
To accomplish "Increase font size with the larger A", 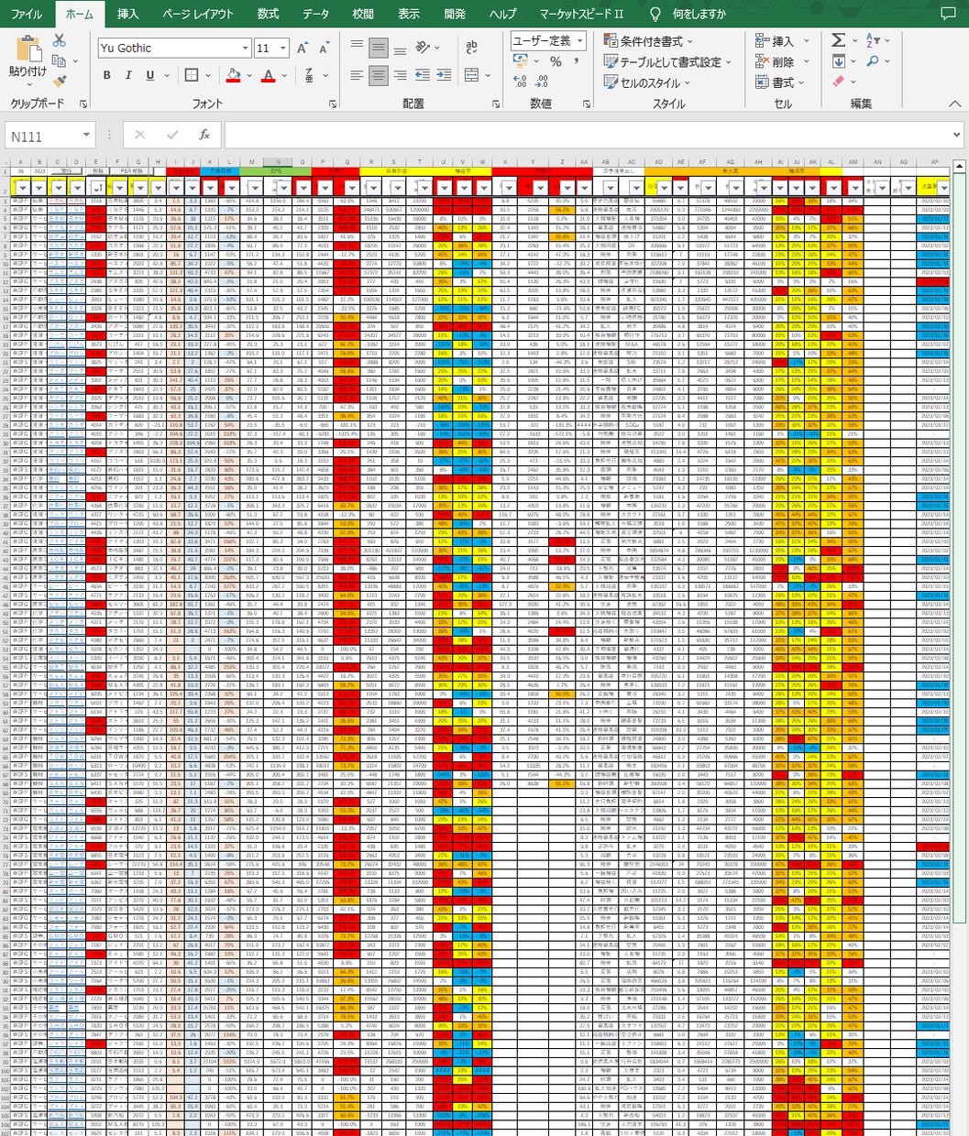I will pyautogui.click(x=303, y=48).
